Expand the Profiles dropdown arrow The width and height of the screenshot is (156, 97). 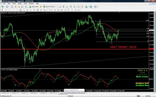pos(9,7)
